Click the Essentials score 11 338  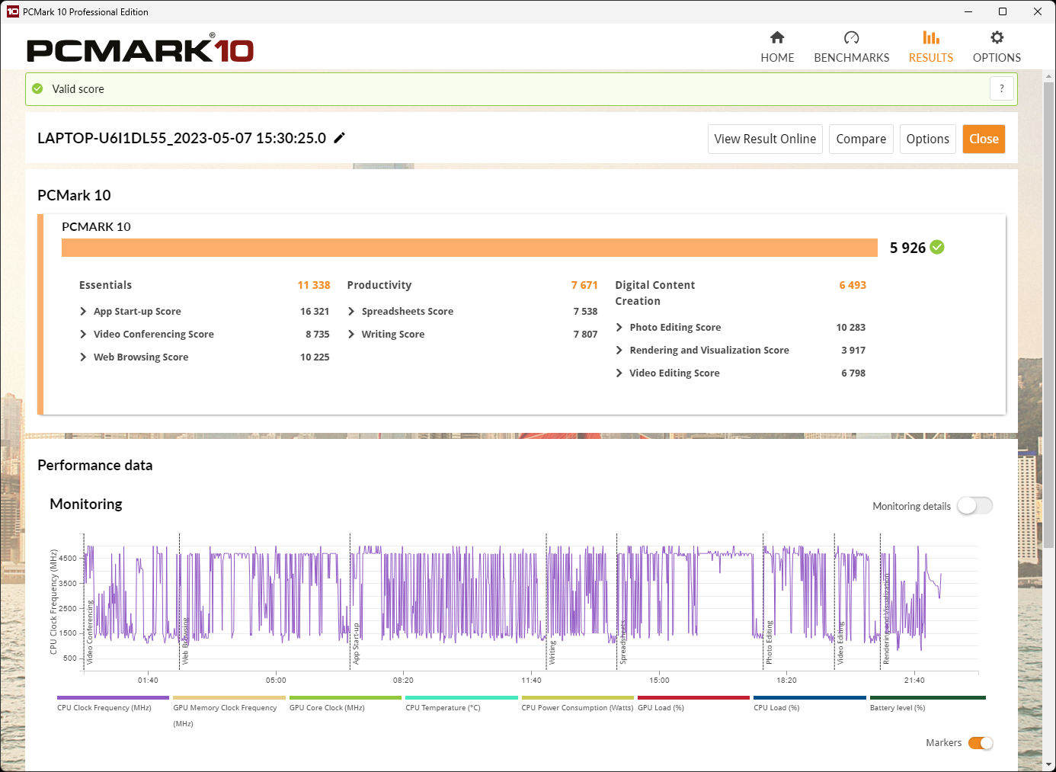(x=314, y=285)
